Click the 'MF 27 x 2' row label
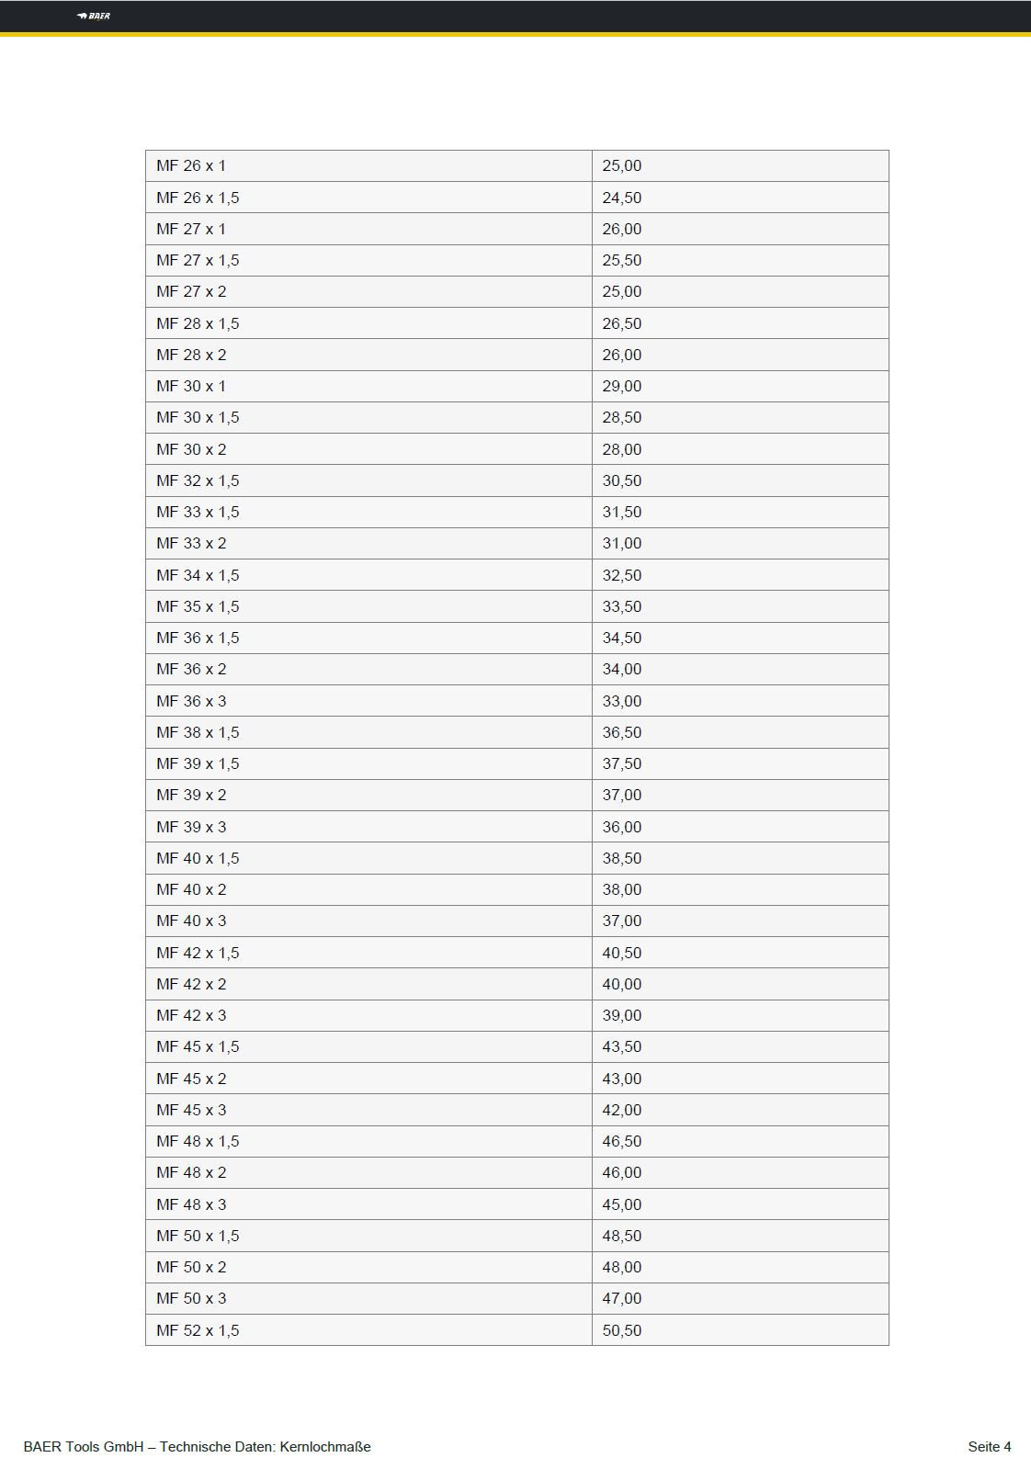 tap(191, 292)
